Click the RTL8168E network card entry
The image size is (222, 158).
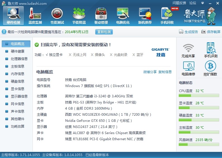104,139
